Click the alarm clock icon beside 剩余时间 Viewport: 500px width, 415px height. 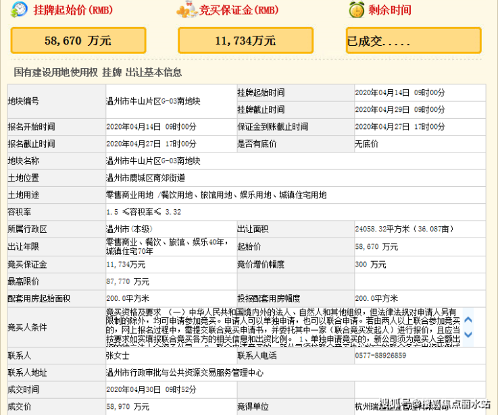coord(357,9)
